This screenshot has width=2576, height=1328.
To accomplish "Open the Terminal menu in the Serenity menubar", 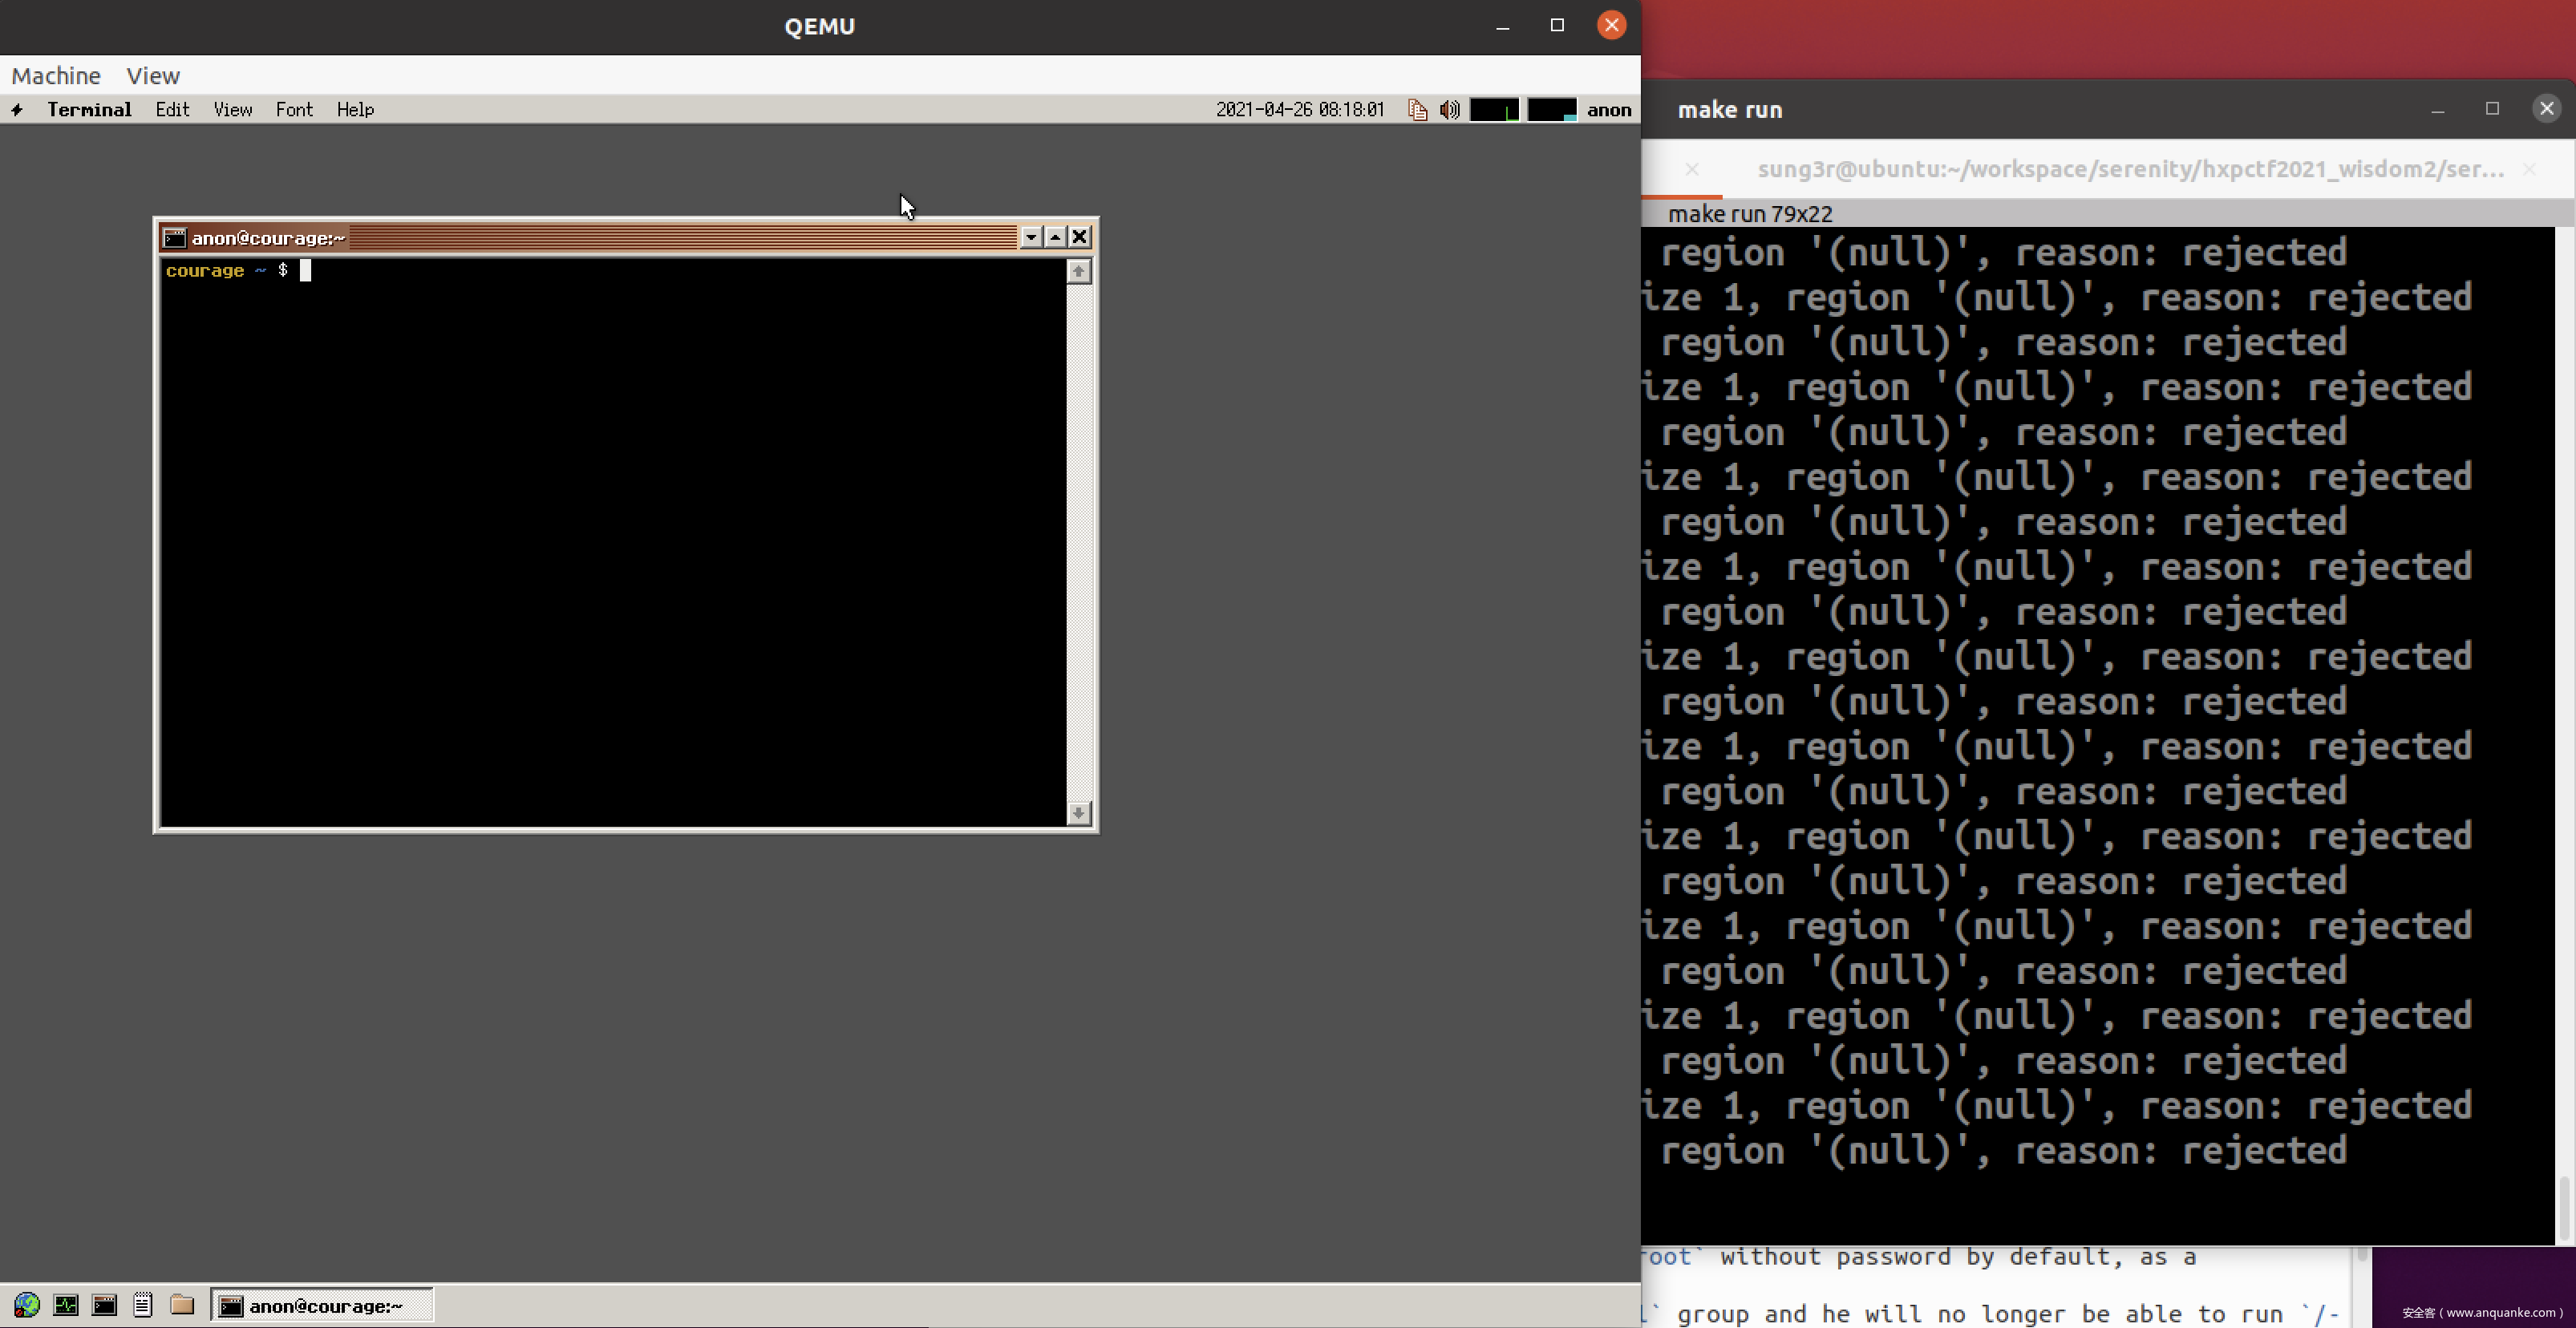I will pos(89,110).
